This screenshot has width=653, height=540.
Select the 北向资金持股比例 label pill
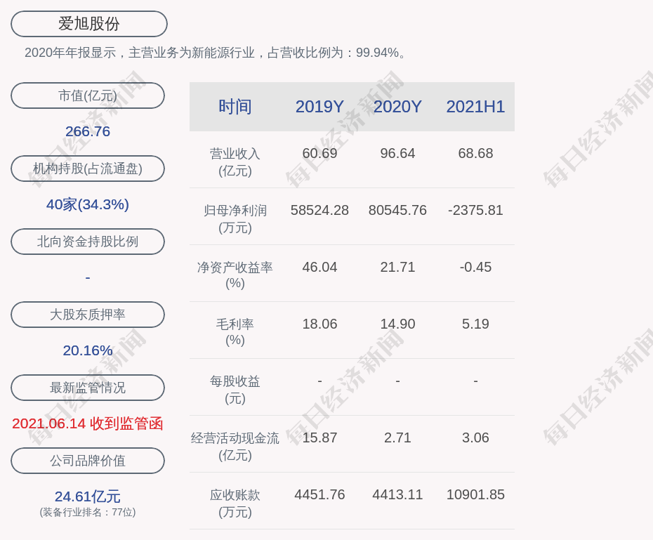(88, 242)
